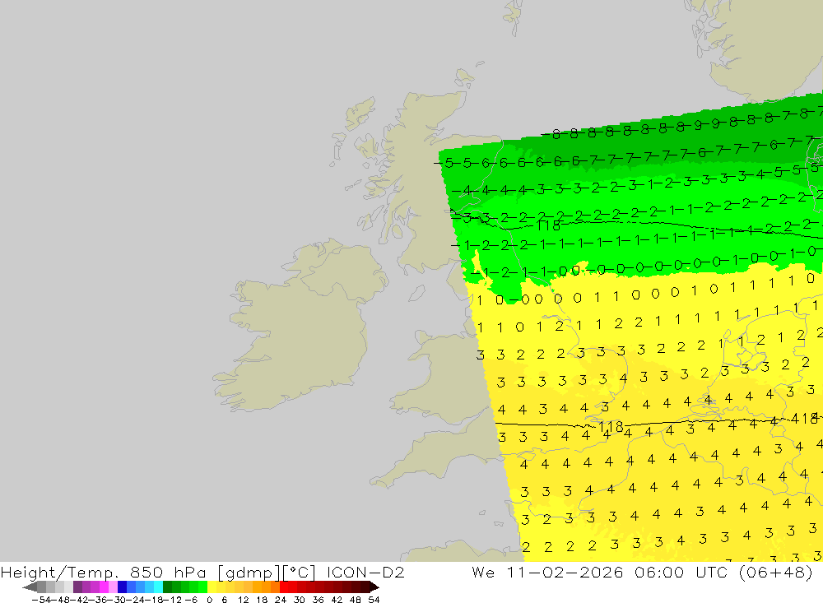Screen dimensions: 823x603
Task: Click the date '11-02-2026' in the footer
Action: [565, 572]
